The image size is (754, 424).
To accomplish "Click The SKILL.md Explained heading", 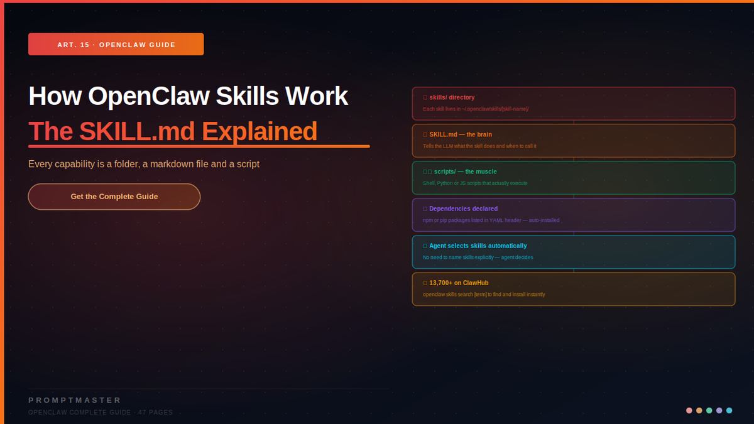I will [173, 131].
